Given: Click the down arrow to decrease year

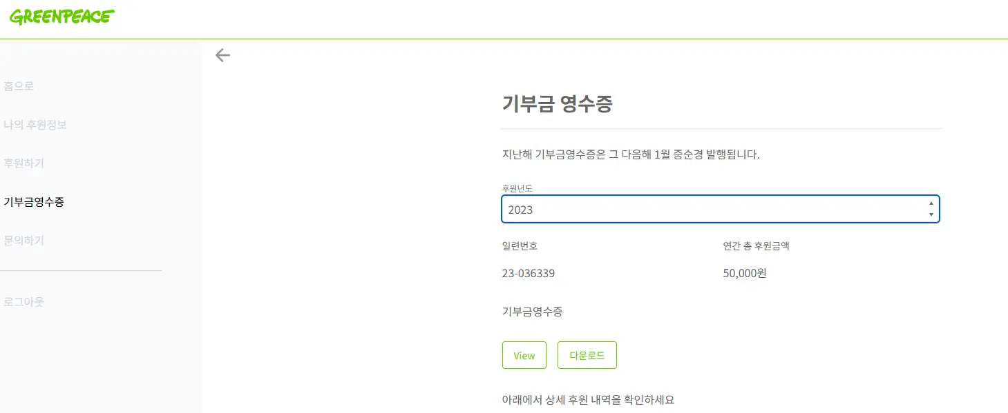Looking at the screenshot, I should pos(931,214).
